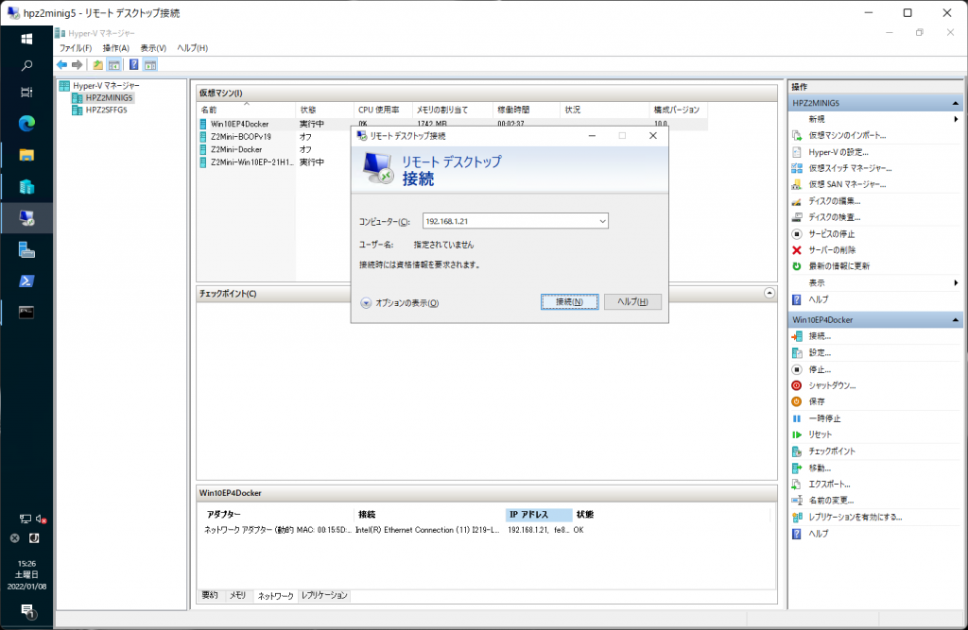968x630 pixels.
Task: Open the ヘルプ(H) menu
Action: (x=192, y=48)
